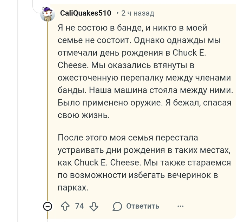Click the speech bubble reply icon
This screenshot has width=246, height=222.
[117, 206]
